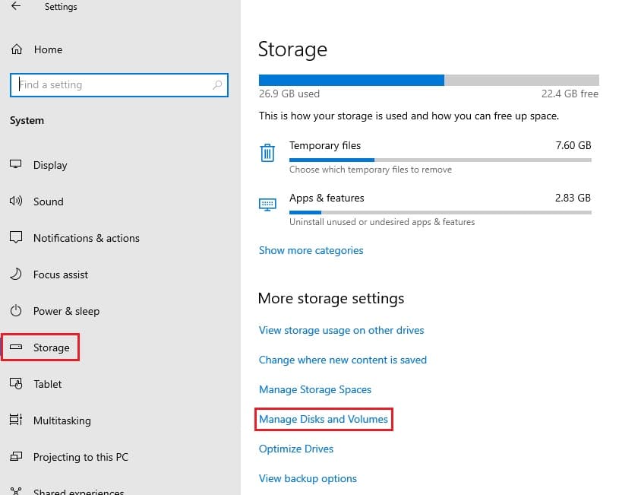Click the main storage usage bar
This screenshot has height=495, width=619.
[x=428, y=80]
